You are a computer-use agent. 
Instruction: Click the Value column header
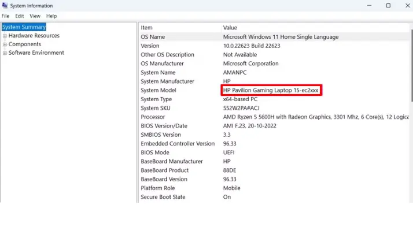click(x=230, y=28)
